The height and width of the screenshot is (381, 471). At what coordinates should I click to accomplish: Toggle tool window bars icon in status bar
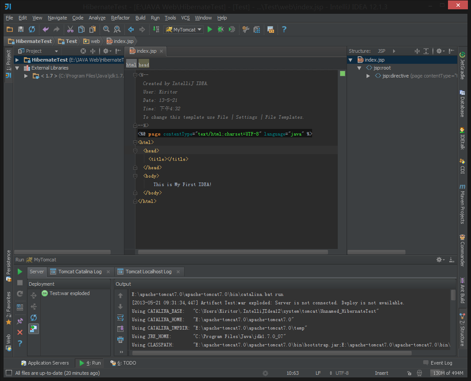[x=9, y=373]
